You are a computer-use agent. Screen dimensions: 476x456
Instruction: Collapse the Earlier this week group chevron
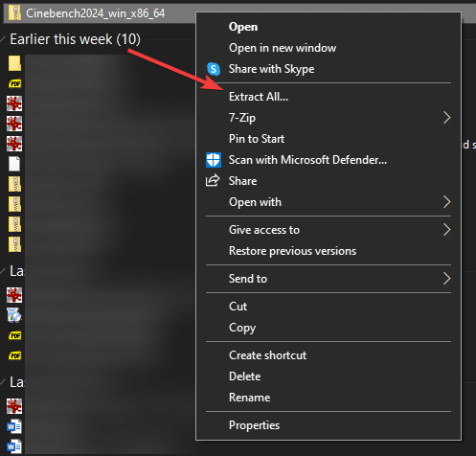[3, 39]
